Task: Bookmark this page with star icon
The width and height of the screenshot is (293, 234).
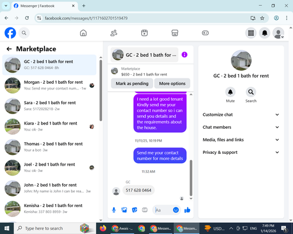Action: coord(262,18)
